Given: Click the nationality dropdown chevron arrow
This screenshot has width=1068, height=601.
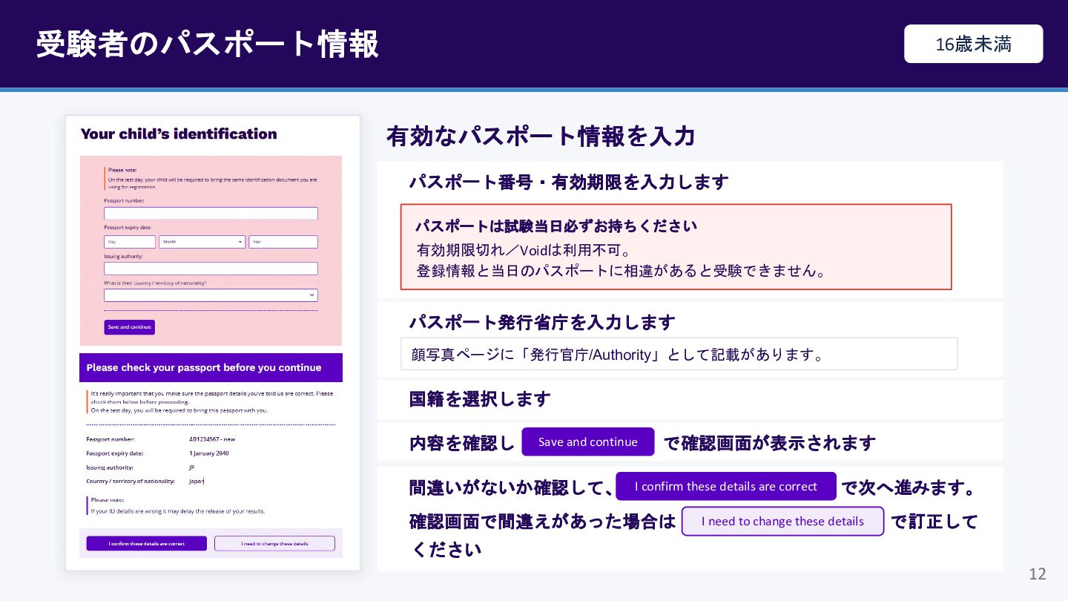Looking at the screenshot, I should point(311,295).
